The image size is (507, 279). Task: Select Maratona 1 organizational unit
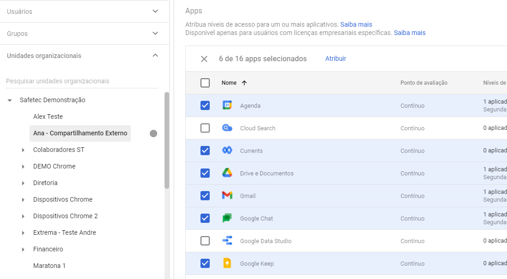pyautogui.click(x=49, y=266)
